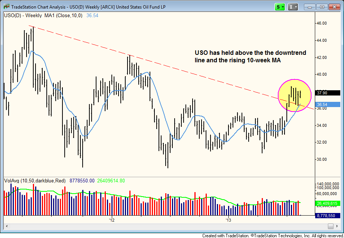Click the blue 36.54 MA price marker
The height and width of the screenshot is (238, 344).
(328, 104)
